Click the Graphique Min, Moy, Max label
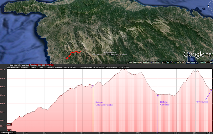The width and height of the screenshot is (213, 134). tap(19, 65)
